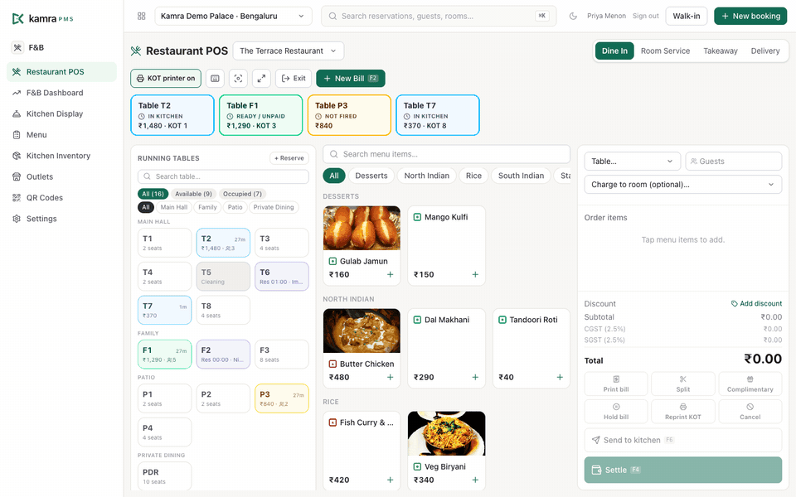Show only Private Dining tables
This screenshot has height=497, width=796.
tap(274, 207)
